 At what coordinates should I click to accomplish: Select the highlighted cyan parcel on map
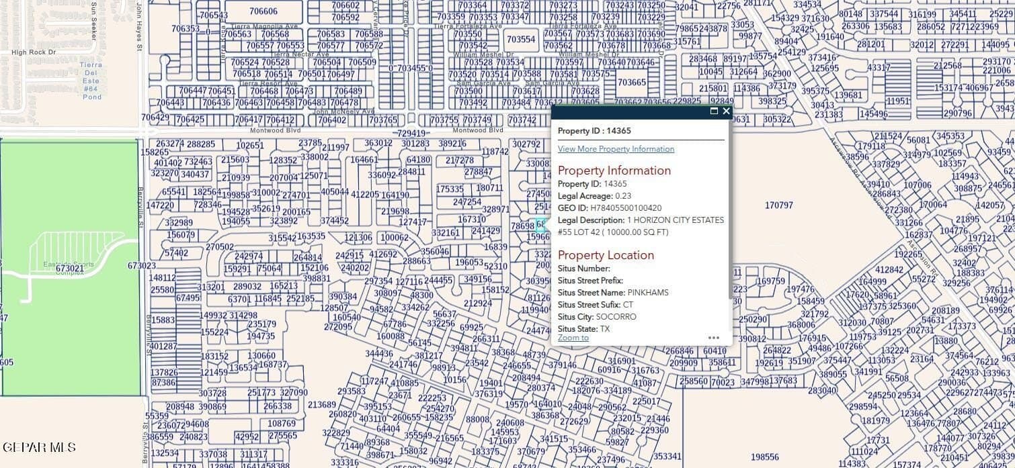point(538,226)
